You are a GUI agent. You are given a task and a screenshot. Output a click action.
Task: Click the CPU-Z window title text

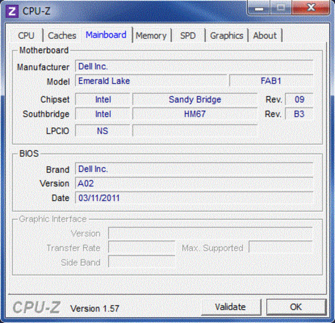36,11
